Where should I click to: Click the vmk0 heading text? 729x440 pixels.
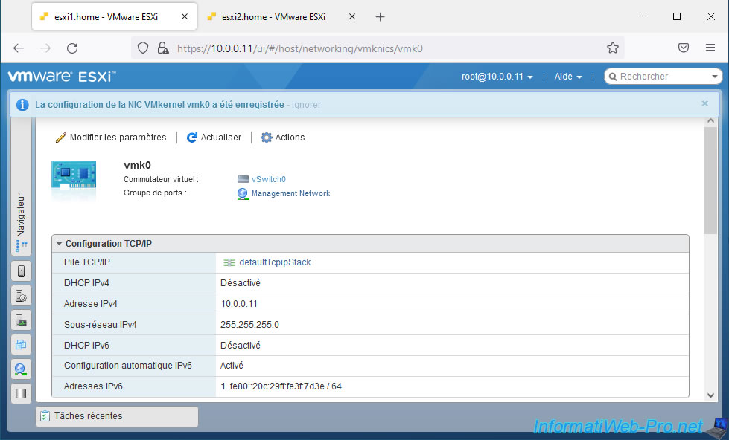click(137, 165)
